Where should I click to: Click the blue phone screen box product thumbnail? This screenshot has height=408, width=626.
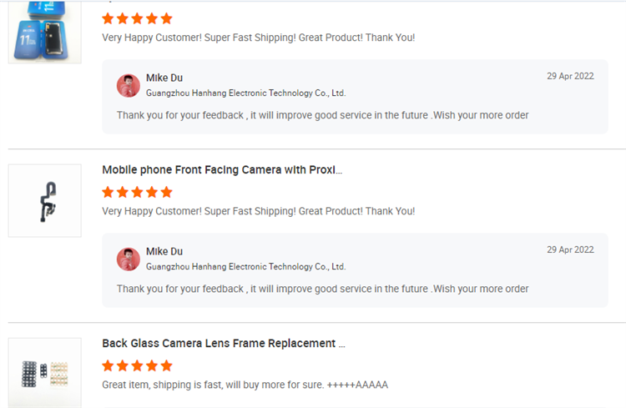[44, 32]
